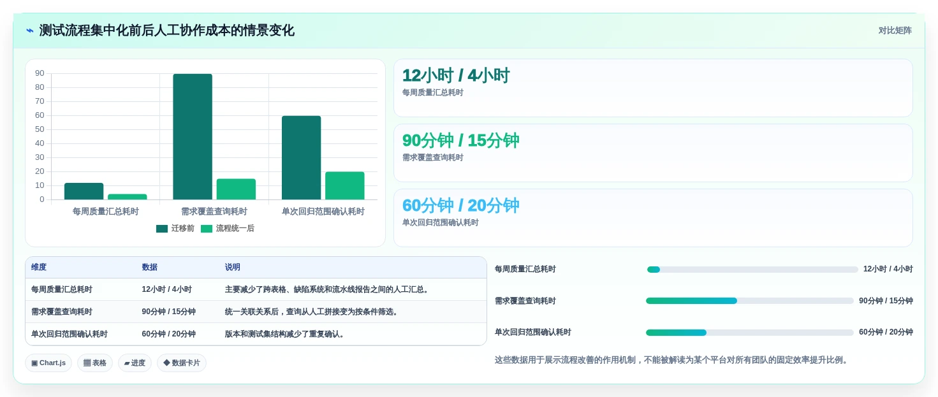This screenshot has height=397, width=938.
Task: Click the dark 迁移前 legend color box
Action: coord(162,228)
